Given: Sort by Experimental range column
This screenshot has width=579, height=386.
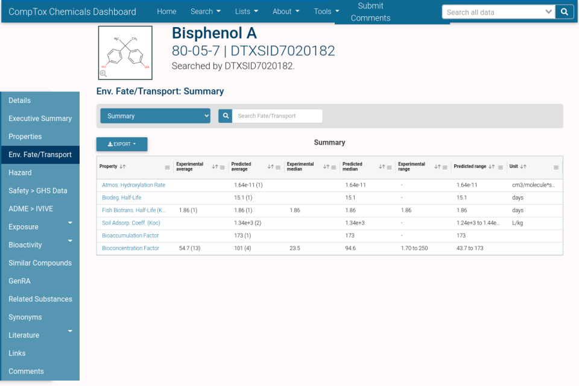Looking at the screenshot, I should pyautogui.click(x=438, y=167).
